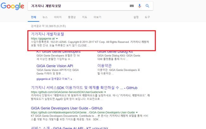Start voice search with the microphone icon
The image size is (206, 129).
coord(139,6)
